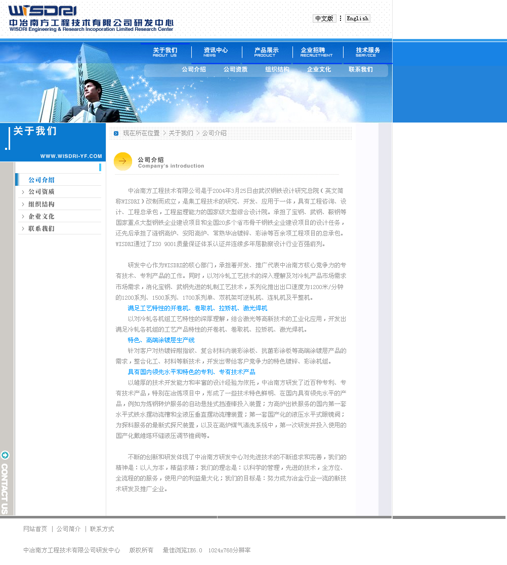Viewport: 507px width, 565px height.
Task: Open 组织结构 in left sidebar
Action: (41, 205)
